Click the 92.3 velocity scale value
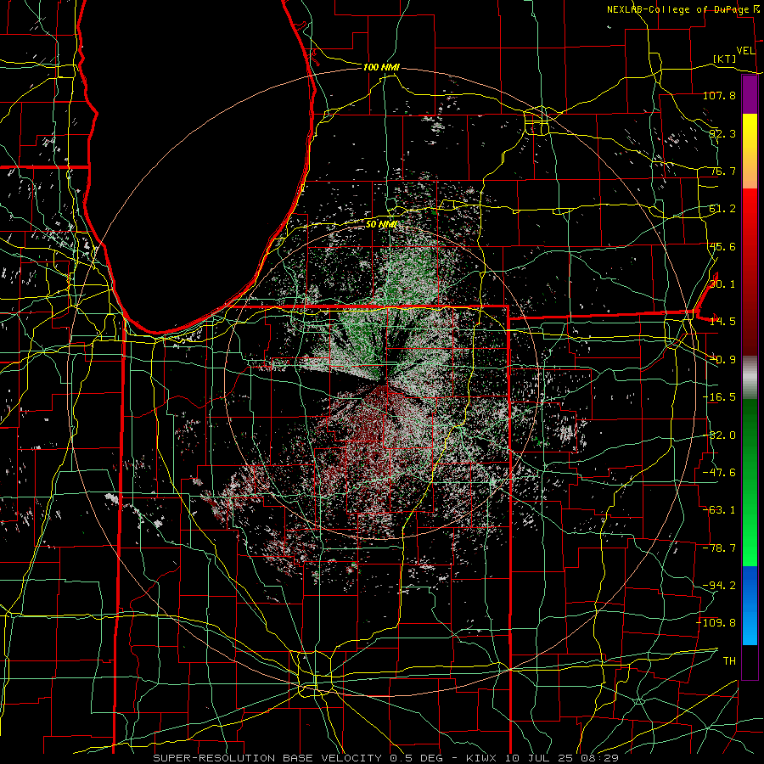Viewport: 764px width, 764px height. click(x=722, y=133)
